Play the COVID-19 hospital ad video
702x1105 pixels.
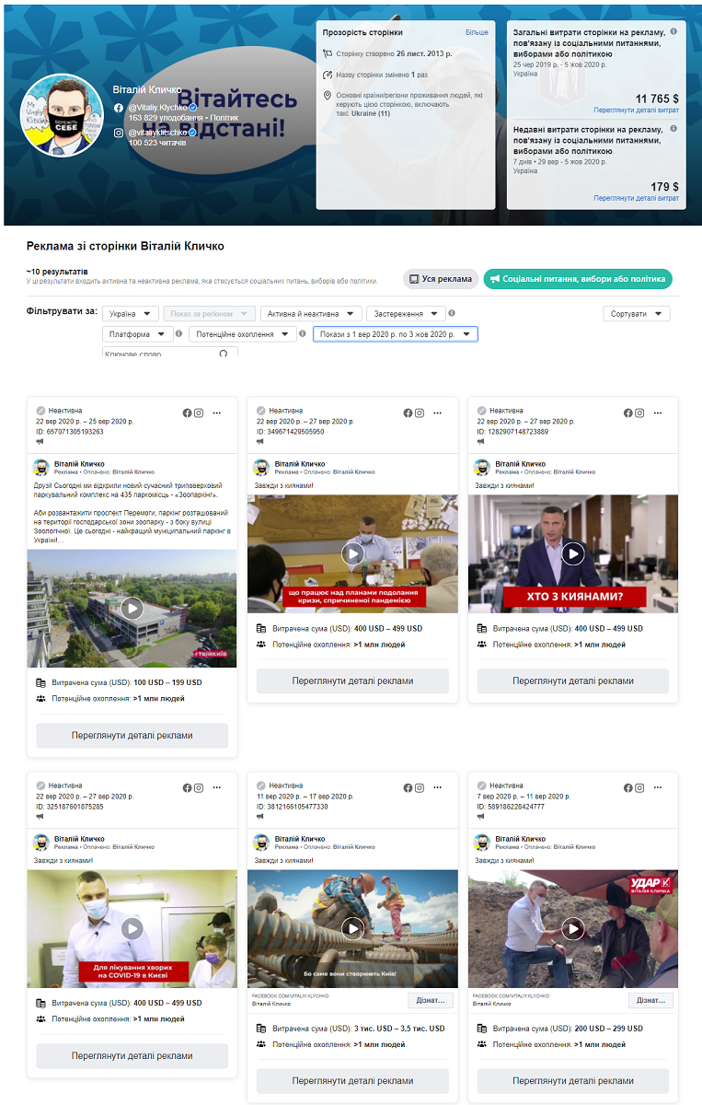click(132, 929)
